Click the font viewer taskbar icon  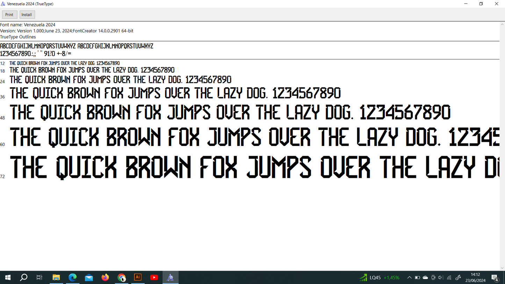170,277
